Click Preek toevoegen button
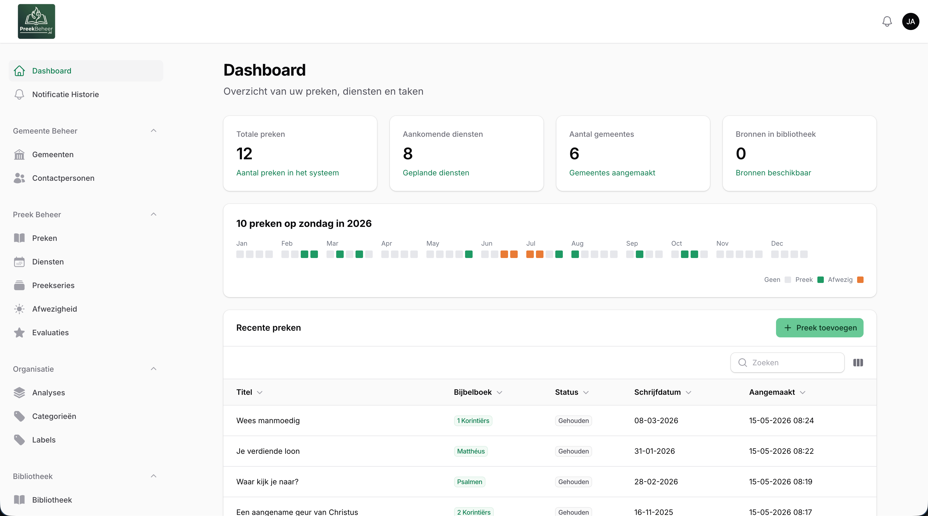The height and width of the screenshot is (516, 928). (x=820, y=327)
